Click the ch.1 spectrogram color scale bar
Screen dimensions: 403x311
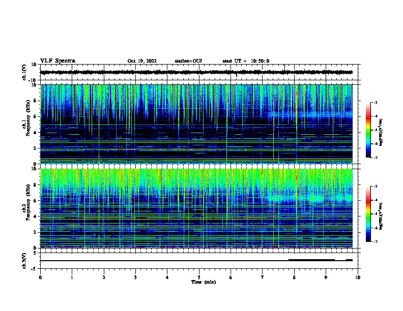(x=368, y=130)
